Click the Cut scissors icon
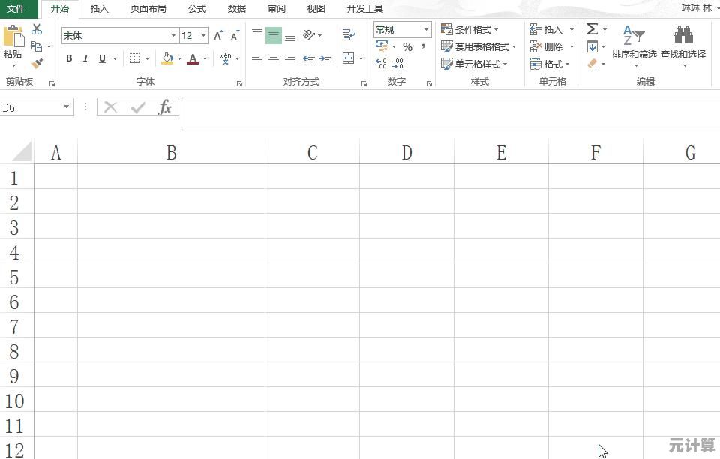 (x=37, y=29)
